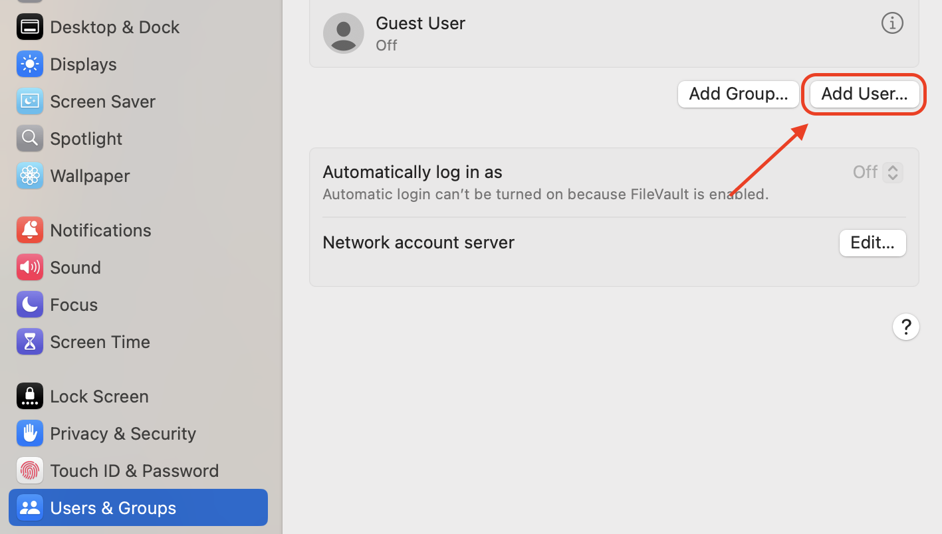942x534 pixels.
Task: Open Touch ID & Password settings
Action: click(x=134, y=470)
